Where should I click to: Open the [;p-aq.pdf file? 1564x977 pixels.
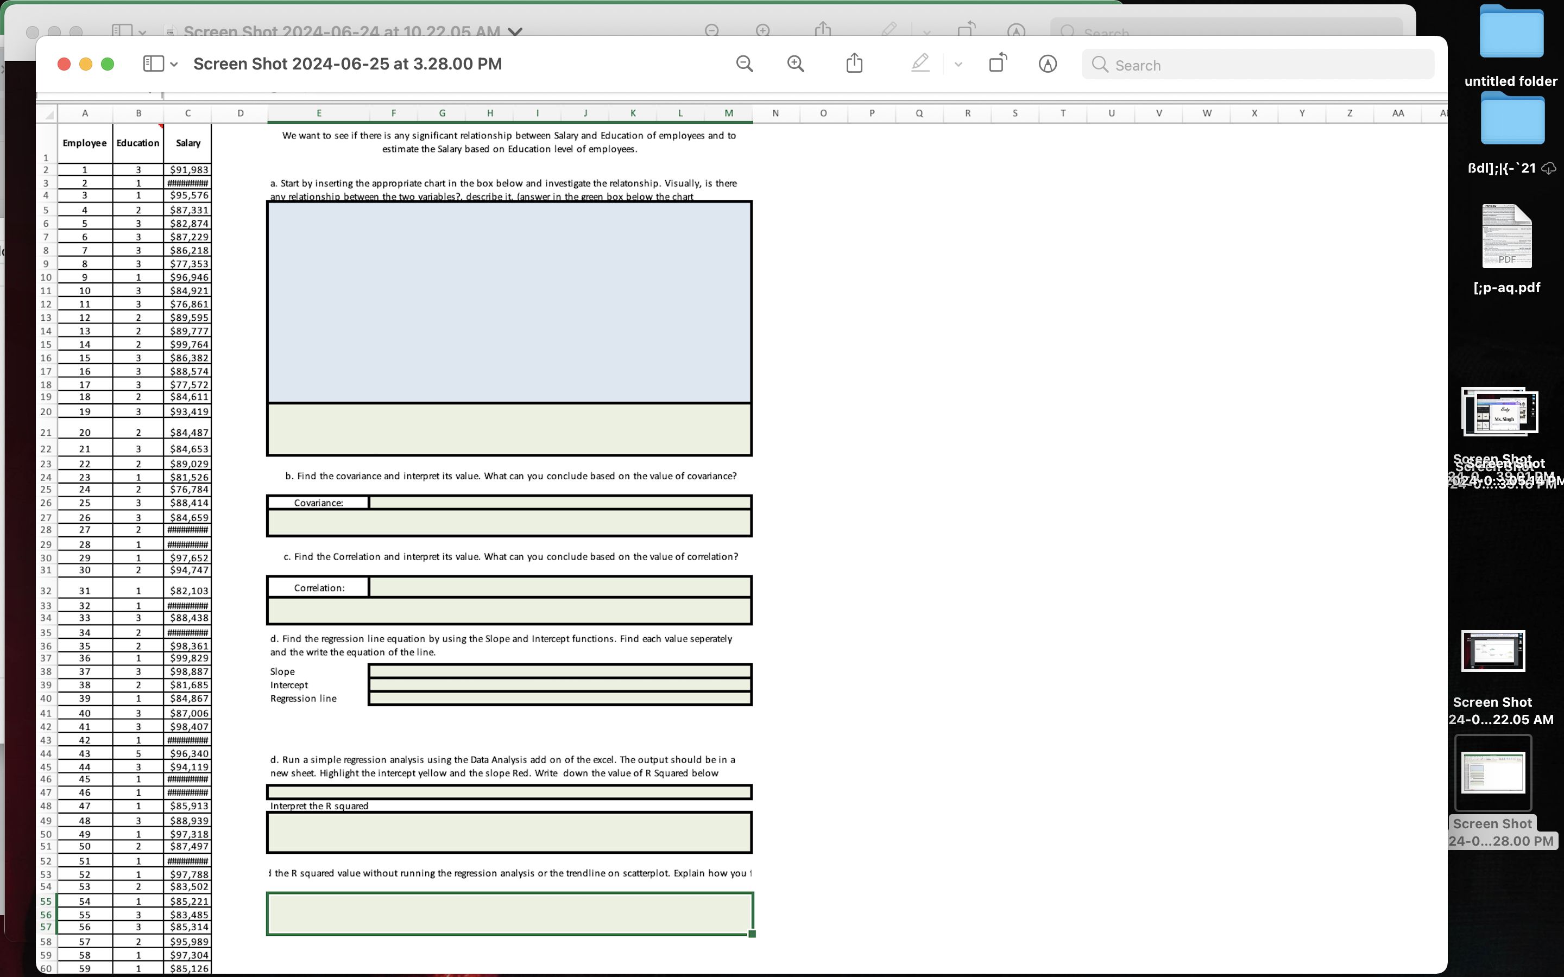tap(1506, 237)
